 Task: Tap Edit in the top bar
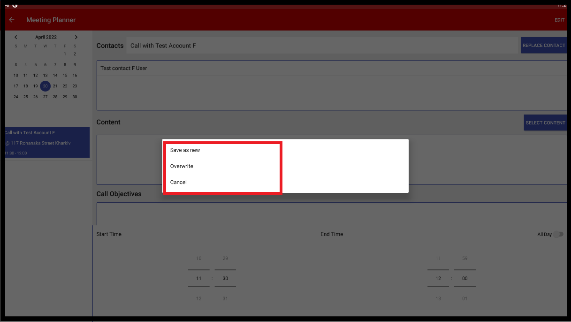point(559,20)
